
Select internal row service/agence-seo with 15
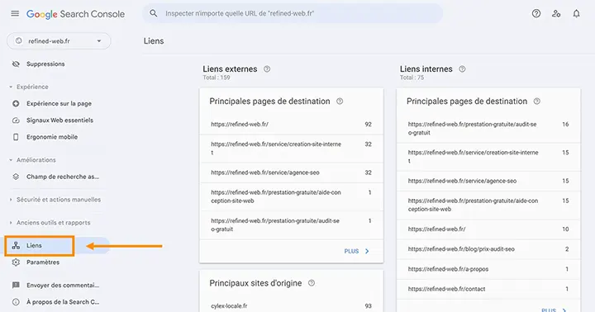click(488, 181)
